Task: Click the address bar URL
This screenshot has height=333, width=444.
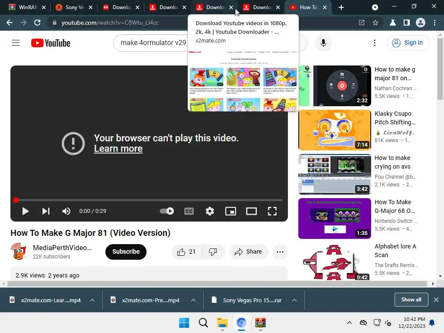Action: coord(110,23)
